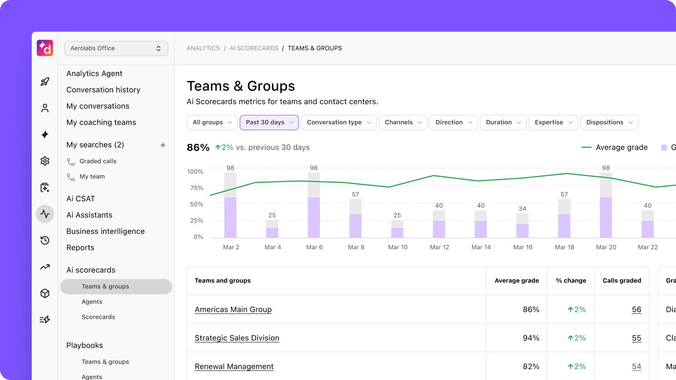Open the 55 calls graded link
Image resolution: width=676 pixels, height=380 pixels.
pyautogui.click(x=636, y=338)
